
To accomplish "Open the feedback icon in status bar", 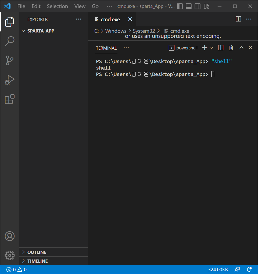I will tap(237, 270).
